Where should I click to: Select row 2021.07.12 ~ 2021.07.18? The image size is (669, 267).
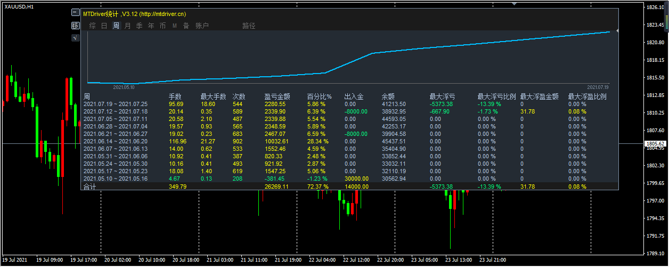(x=349, y=111)
